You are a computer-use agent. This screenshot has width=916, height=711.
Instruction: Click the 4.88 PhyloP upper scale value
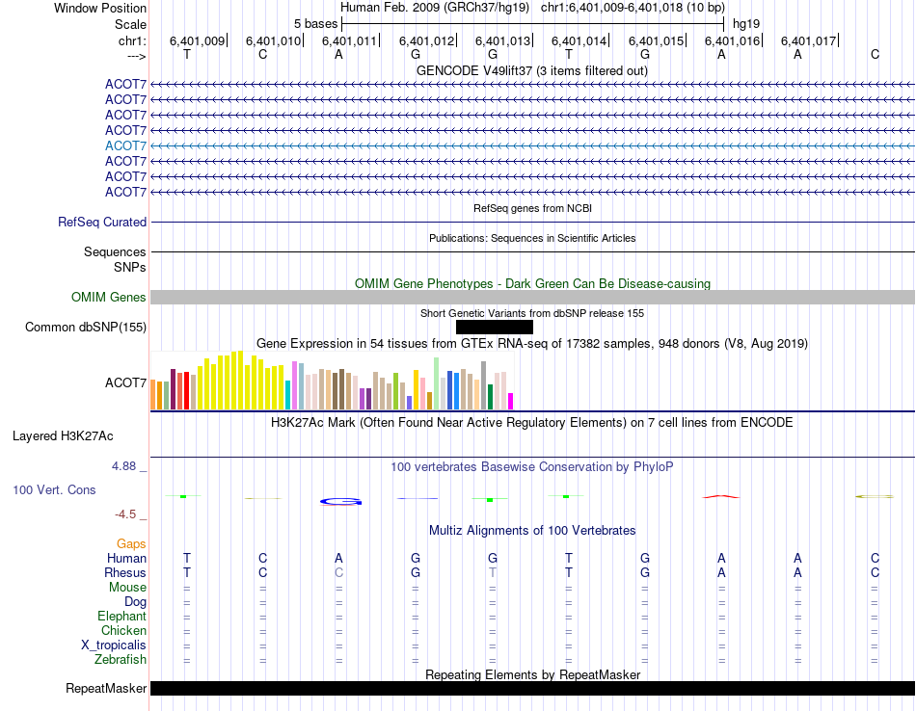(x=123, y=466)
